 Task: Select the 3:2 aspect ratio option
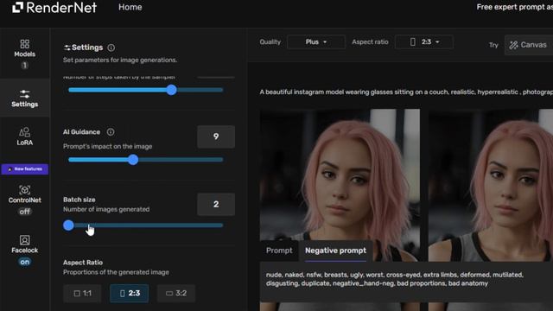[x=176, y=294]
